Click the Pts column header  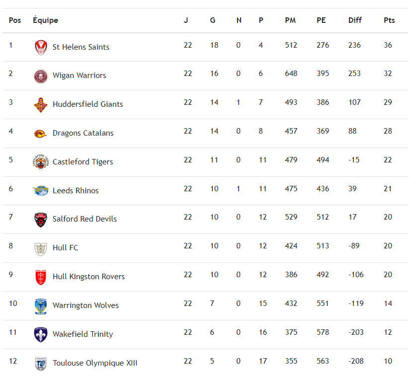click(x=389, y=20)
